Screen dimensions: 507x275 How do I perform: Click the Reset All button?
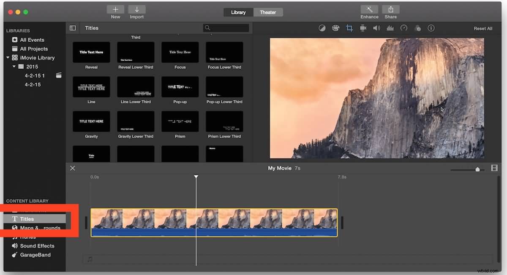tap(483, 28)
